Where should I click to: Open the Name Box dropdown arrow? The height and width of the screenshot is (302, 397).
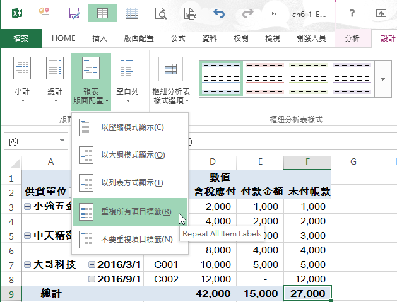(x=62, y=141)
